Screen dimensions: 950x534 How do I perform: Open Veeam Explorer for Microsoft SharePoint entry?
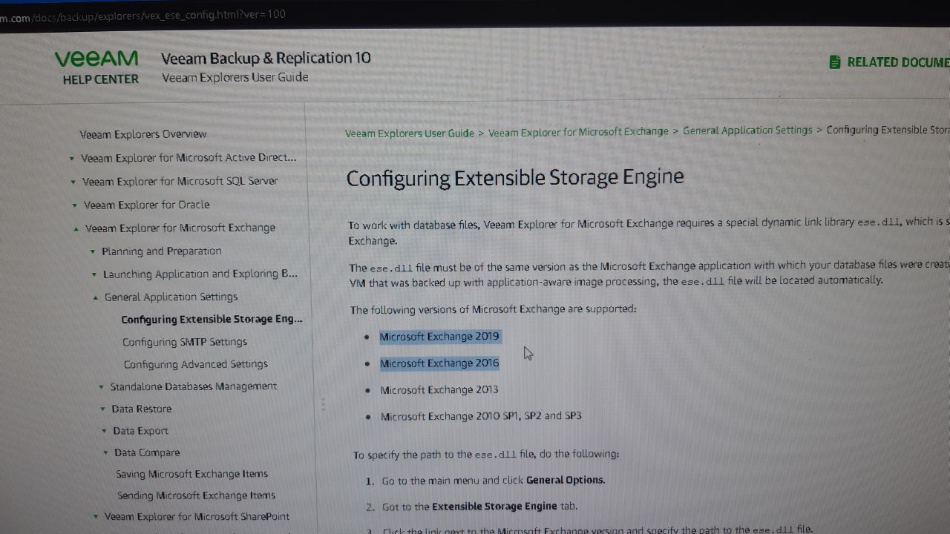tap(197, 516)
